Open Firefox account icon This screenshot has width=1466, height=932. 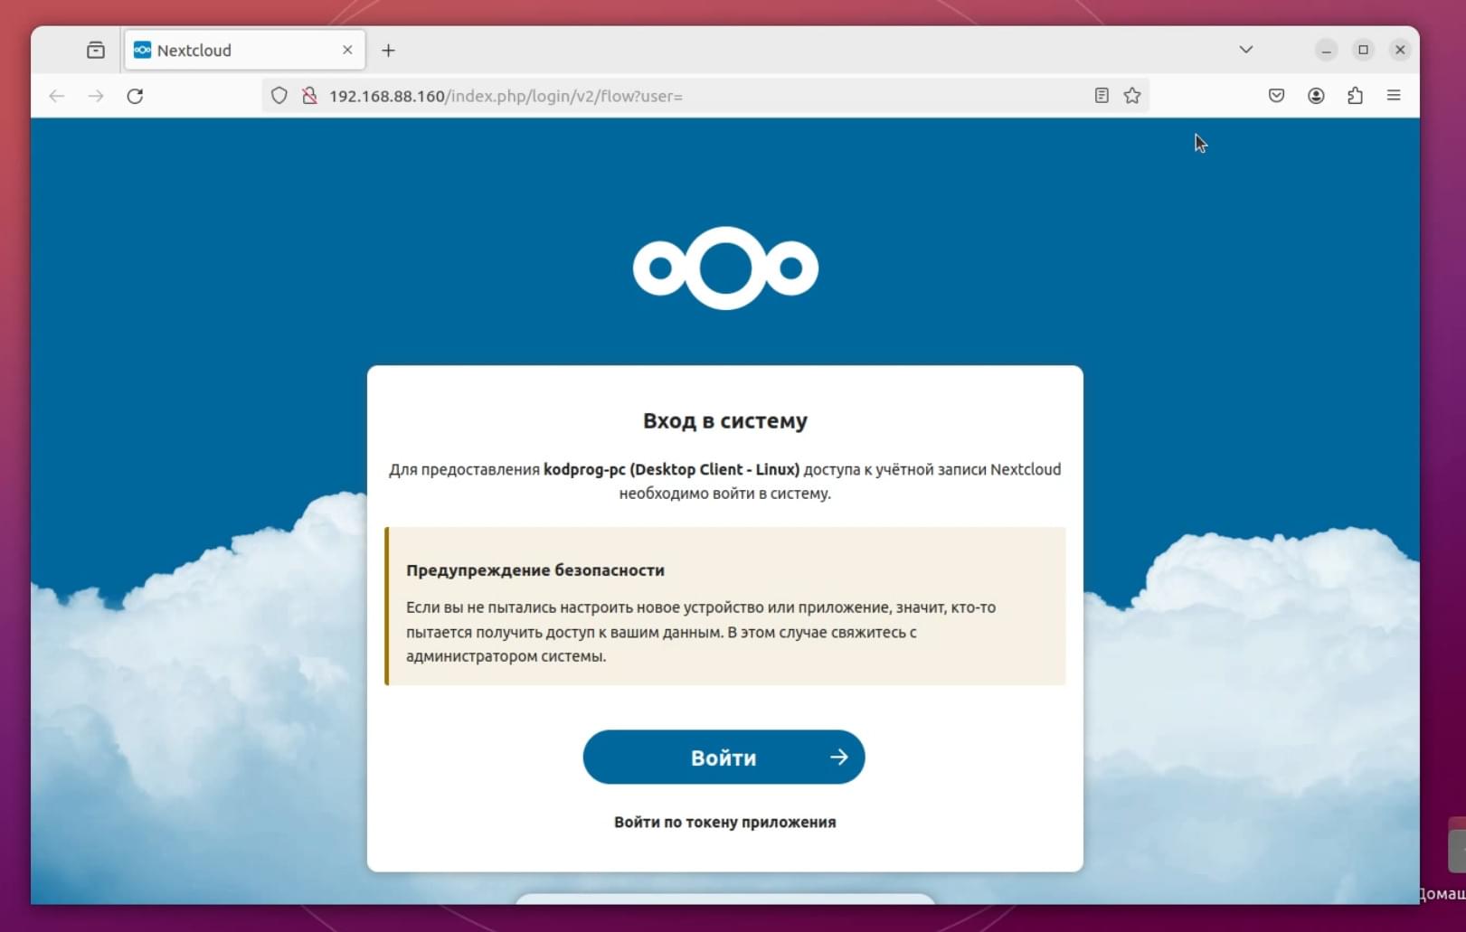coord(1316,96)
